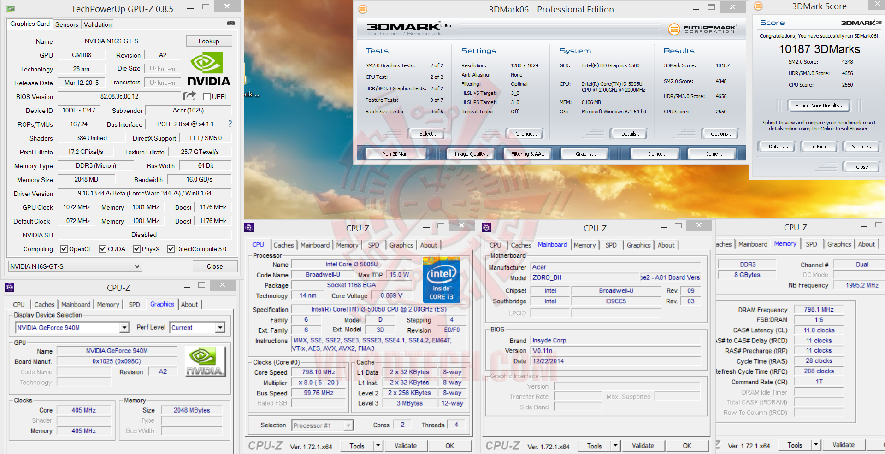Image resolution: width=885 pixels, height=454 pixels.
Task: Click Submit Your Results... button
Action: pyautogui.click(x=819, y=106)
